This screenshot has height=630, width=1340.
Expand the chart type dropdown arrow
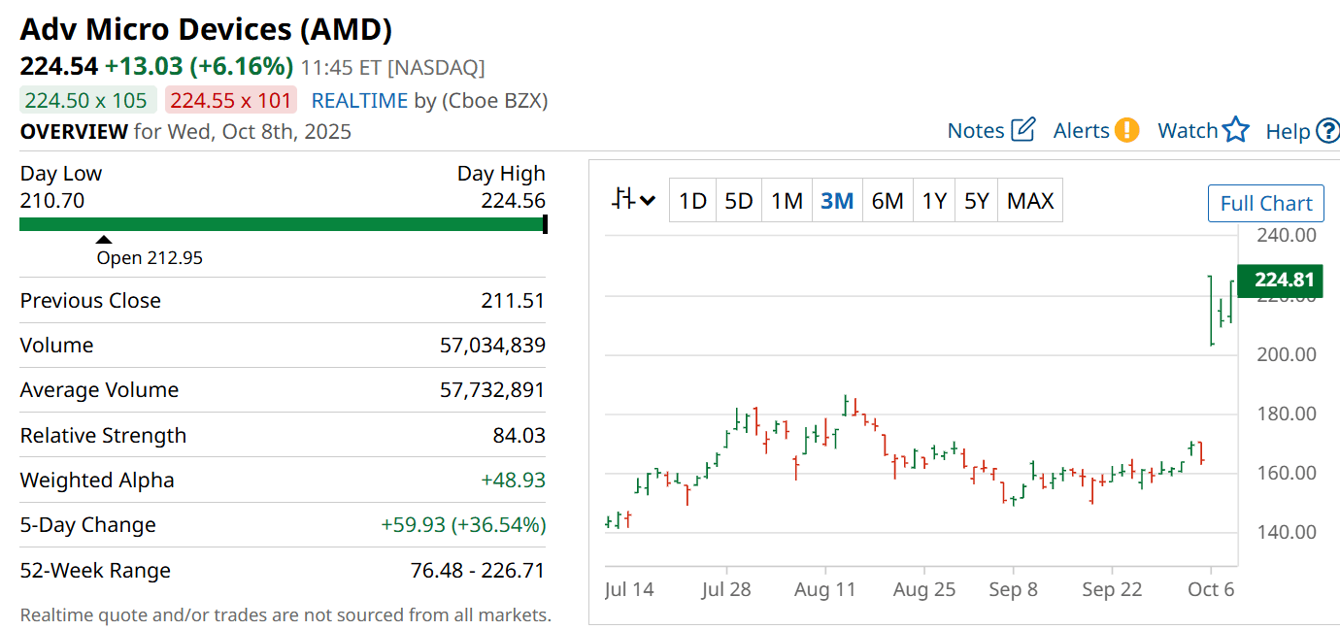[x=648, y=201]
